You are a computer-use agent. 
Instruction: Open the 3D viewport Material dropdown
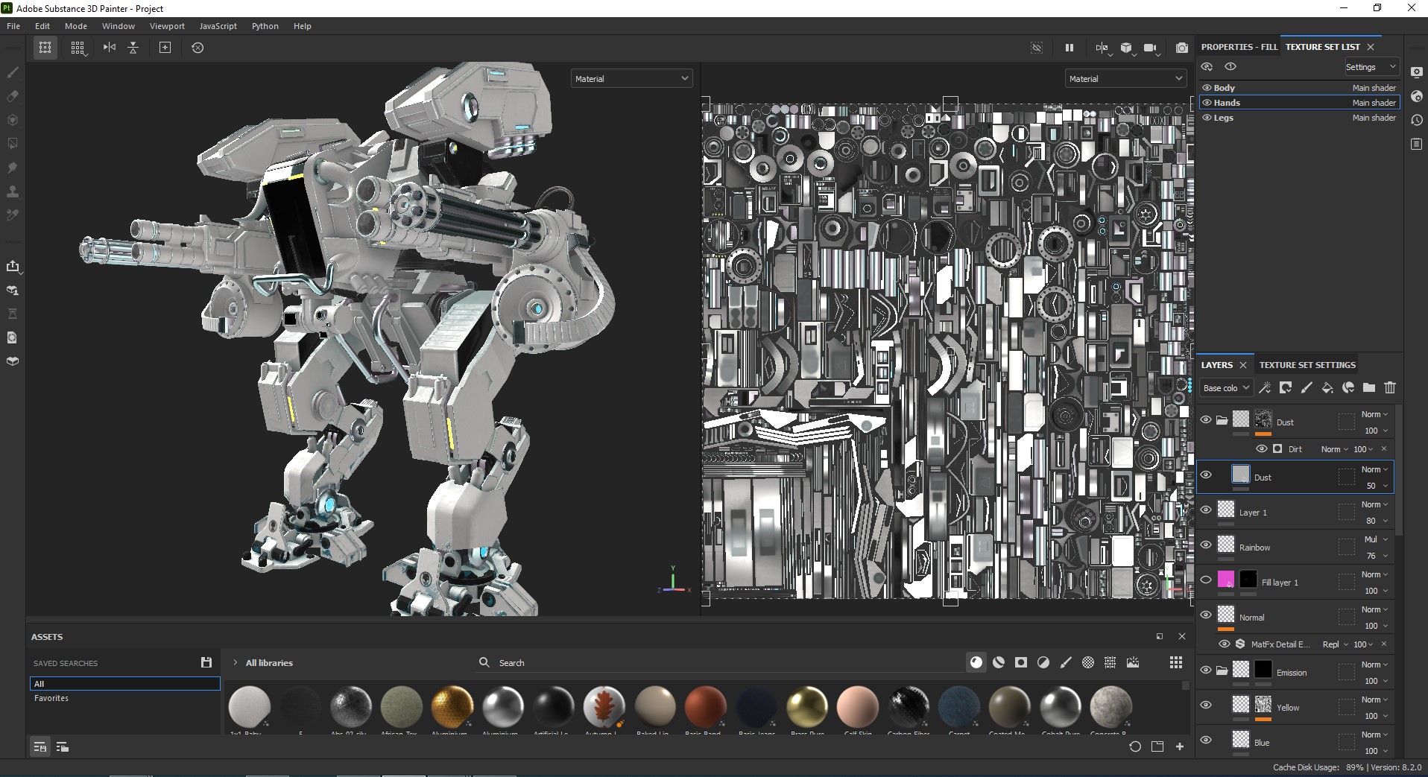tap(631, 78)
